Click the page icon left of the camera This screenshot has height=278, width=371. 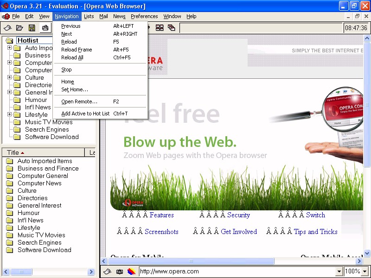pyautogui.click(x=108, y=272)
